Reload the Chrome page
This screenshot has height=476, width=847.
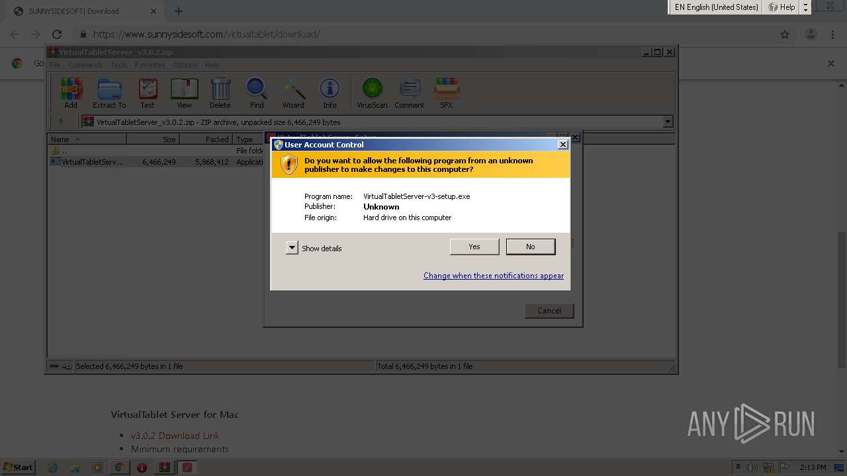pos(57,34)
